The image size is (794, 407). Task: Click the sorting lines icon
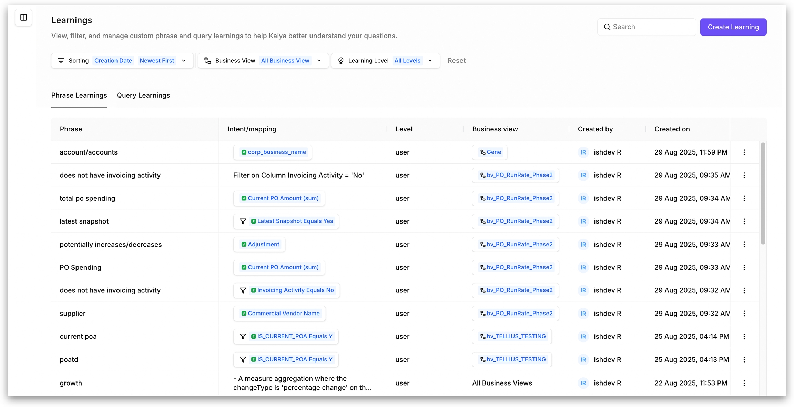point(61,61)
